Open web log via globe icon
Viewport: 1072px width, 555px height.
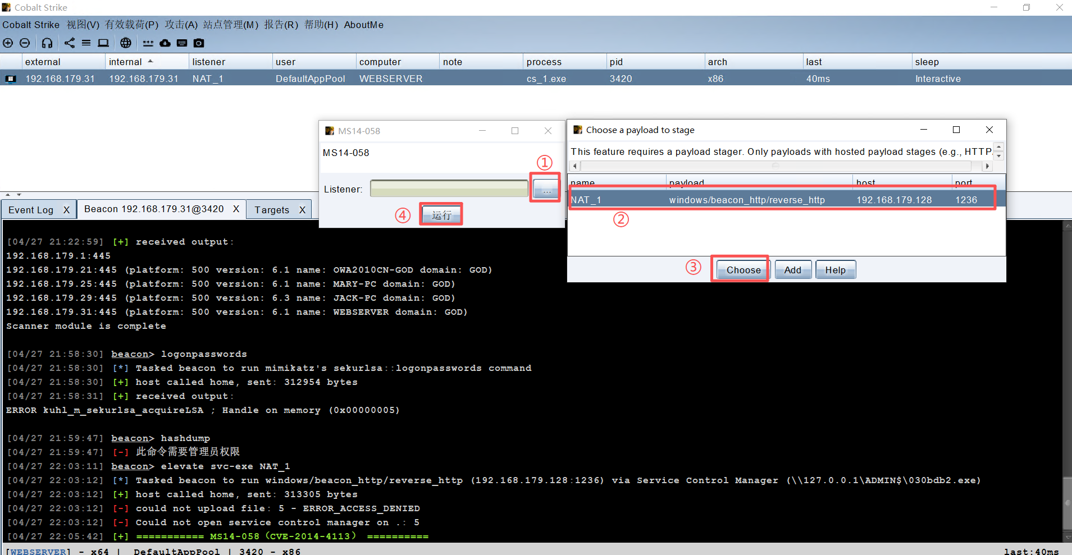(x=126, y=43)
